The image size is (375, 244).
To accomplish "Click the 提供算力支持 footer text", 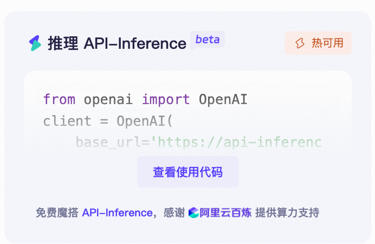I will click(x=287, y=213).
